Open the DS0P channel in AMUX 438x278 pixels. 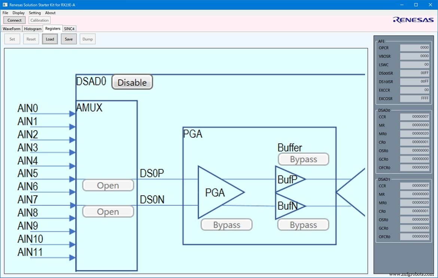pos(108,185)
